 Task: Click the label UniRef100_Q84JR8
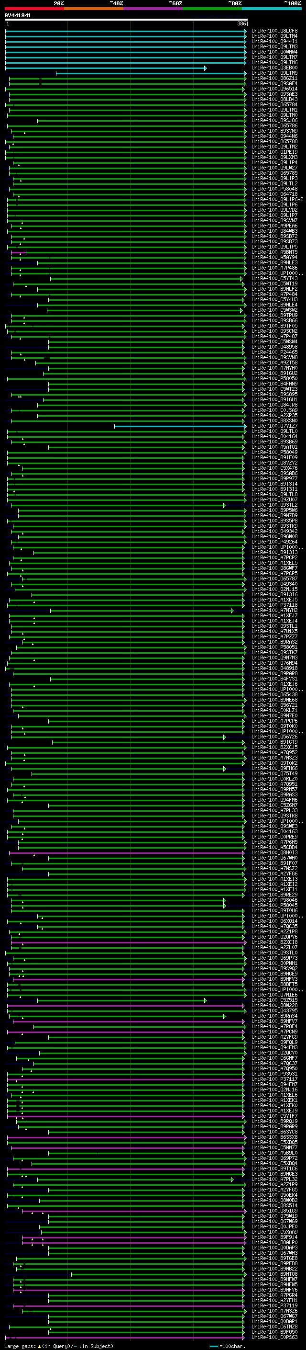[x=274, y=405]
